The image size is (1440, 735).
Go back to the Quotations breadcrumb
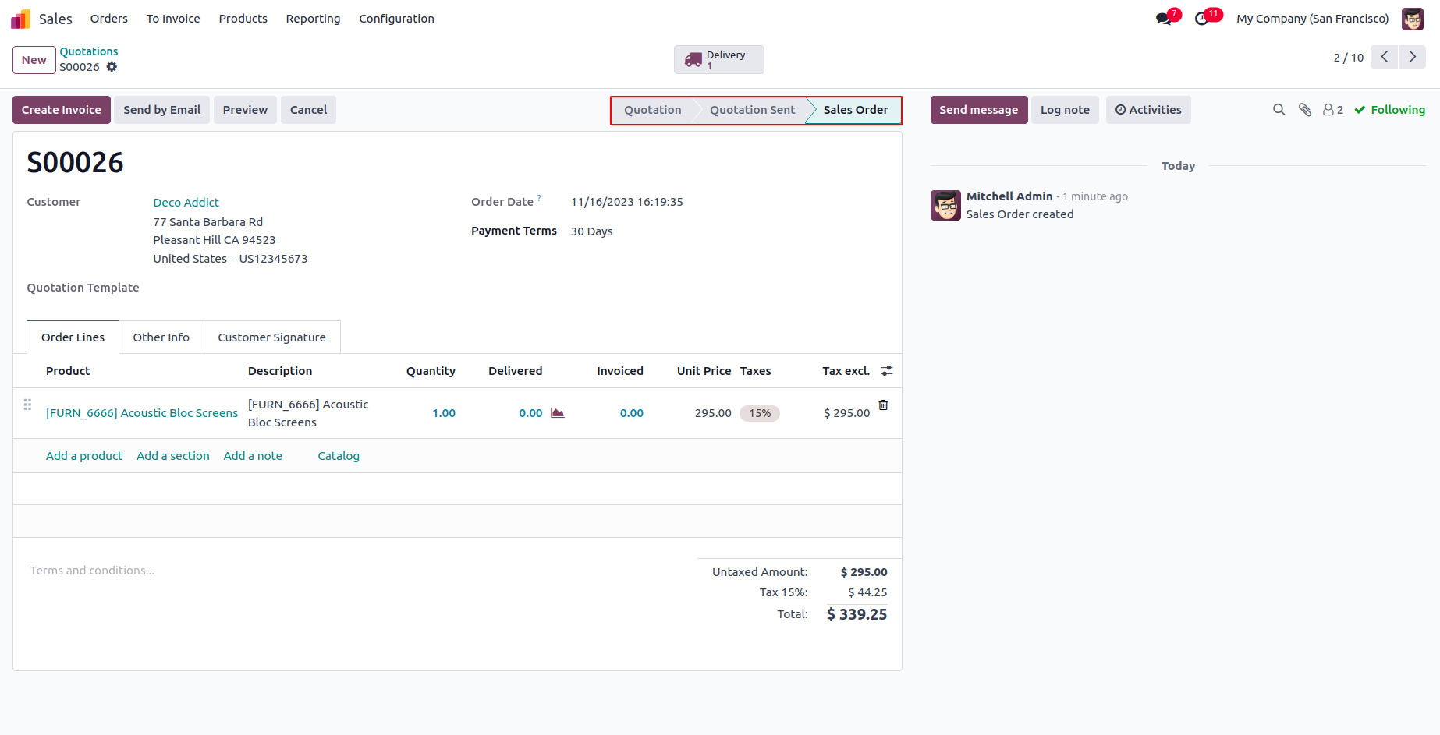[89, 51]
